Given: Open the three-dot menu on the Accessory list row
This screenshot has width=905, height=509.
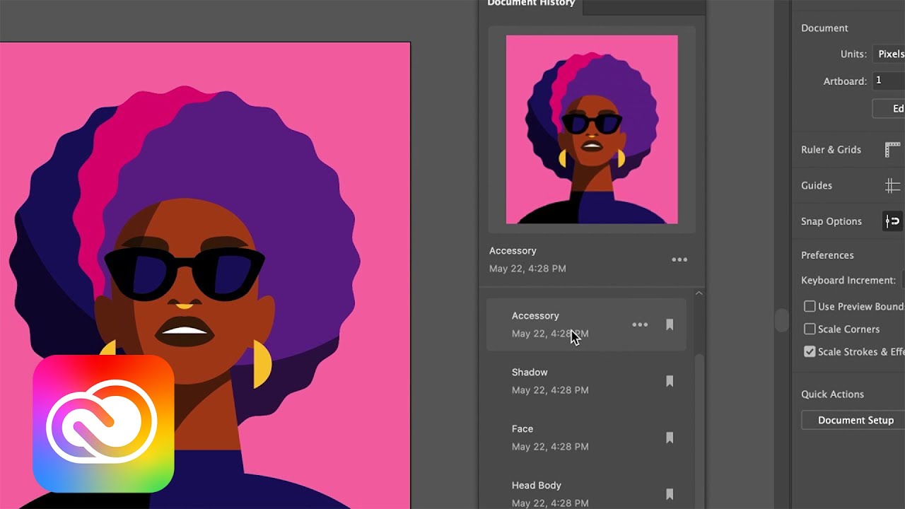Looking at the screenshot, I should click(x=640, y=324).
